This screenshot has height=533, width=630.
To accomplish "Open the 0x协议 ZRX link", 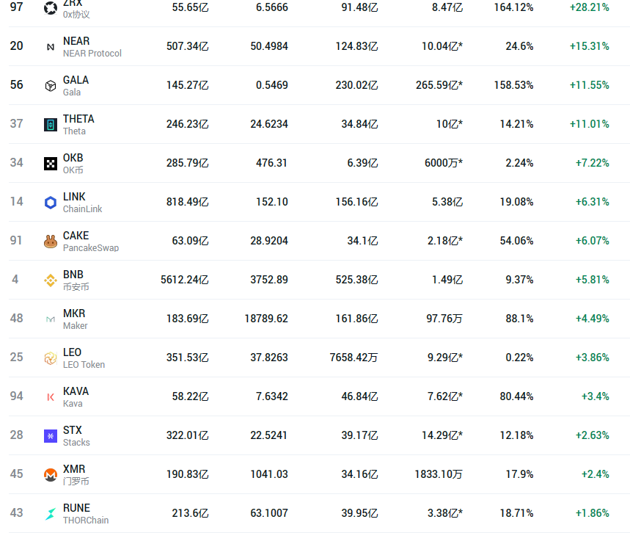I will click(x=76, y=14).
